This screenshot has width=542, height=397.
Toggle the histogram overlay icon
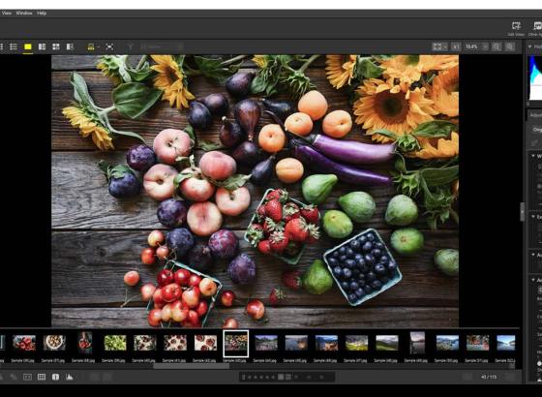point(70,377)
